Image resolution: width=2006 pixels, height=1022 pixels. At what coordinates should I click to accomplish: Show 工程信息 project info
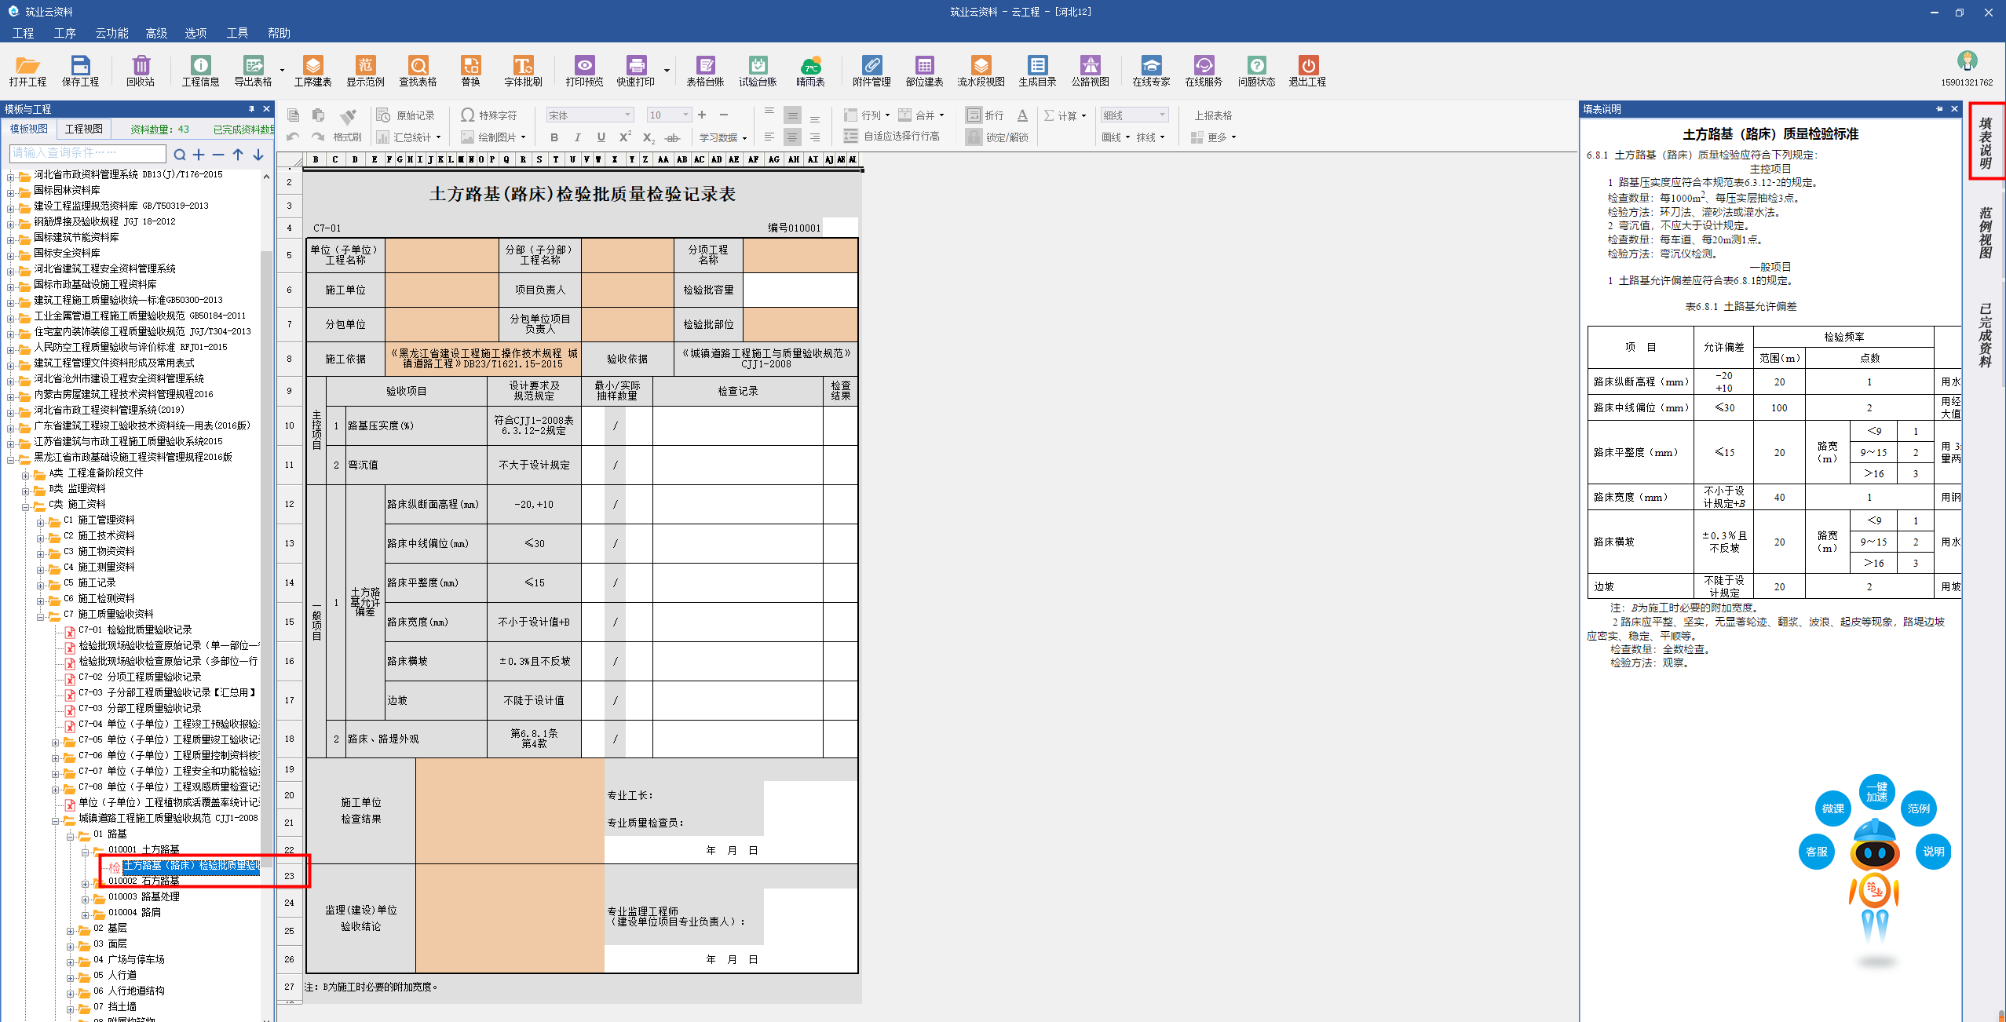point(201,71)
